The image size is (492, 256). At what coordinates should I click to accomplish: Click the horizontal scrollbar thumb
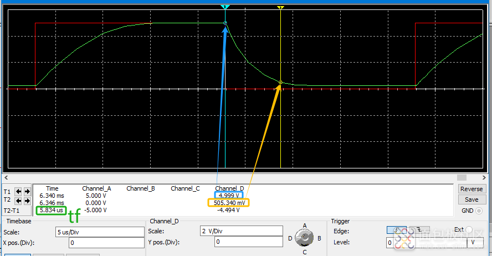[x=462, y=177]
